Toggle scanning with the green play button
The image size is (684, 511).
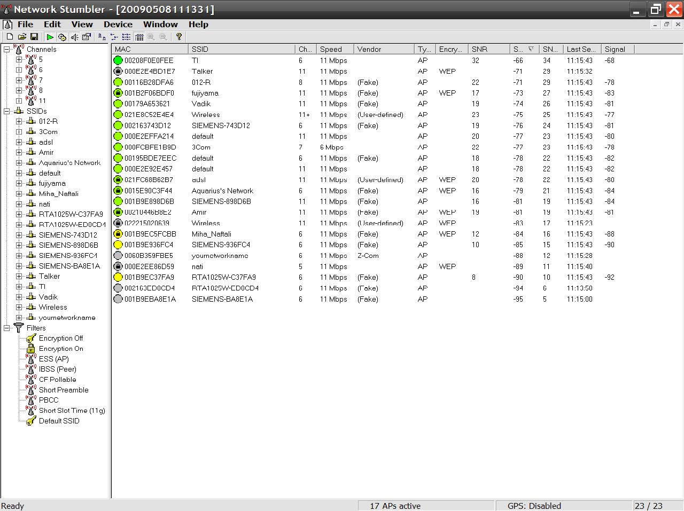pyautogui.click(x=50, y=37)
